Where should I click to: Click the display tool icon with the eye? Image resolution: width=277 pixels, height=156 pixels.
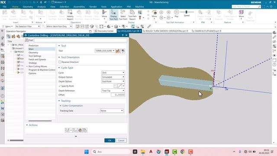click(x=123, y=51)
